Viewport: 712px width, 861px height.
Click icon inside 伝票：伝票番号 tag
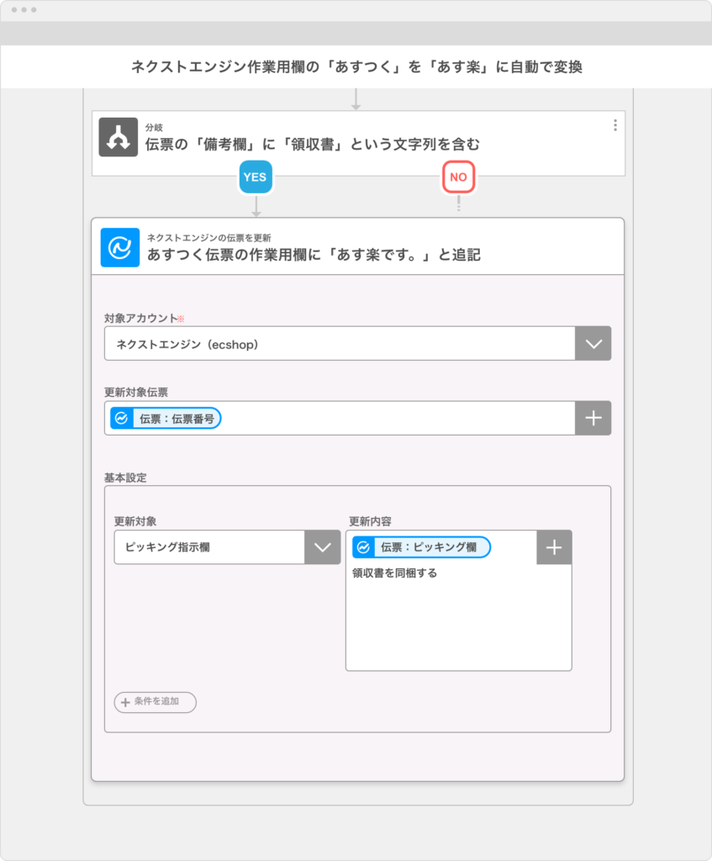pyautogui.click(x=121, y=419)
